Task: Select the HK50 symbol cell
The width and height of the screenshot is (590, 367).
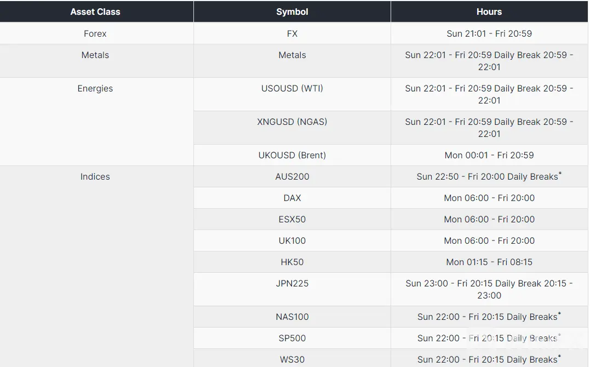Action: point(292,262)
